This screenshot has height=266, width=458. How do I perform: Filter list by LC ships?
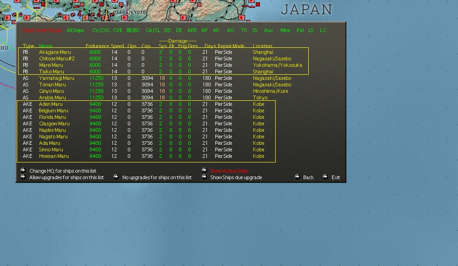[323, 30]
